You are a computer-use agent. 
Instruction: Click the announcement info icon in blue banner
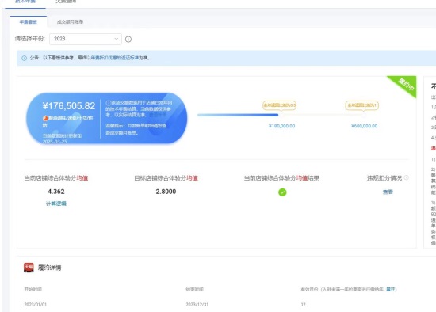point(25,58)
